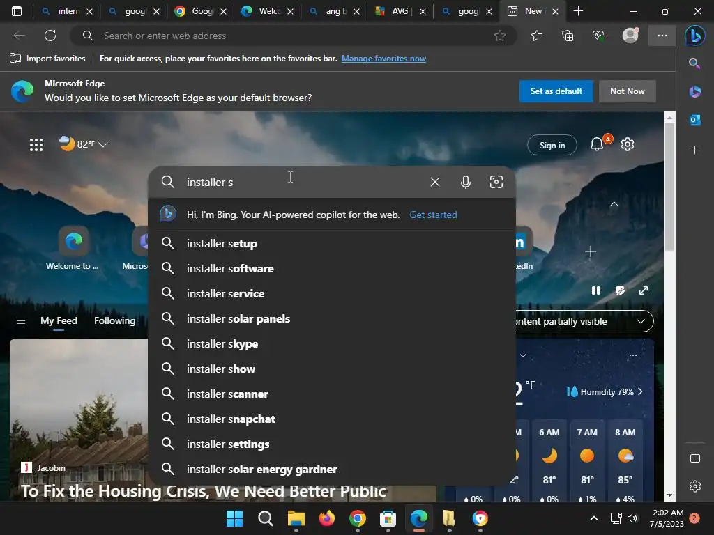
Task: Expand the weather 82°F dropdown
Action: coord(103,144)
